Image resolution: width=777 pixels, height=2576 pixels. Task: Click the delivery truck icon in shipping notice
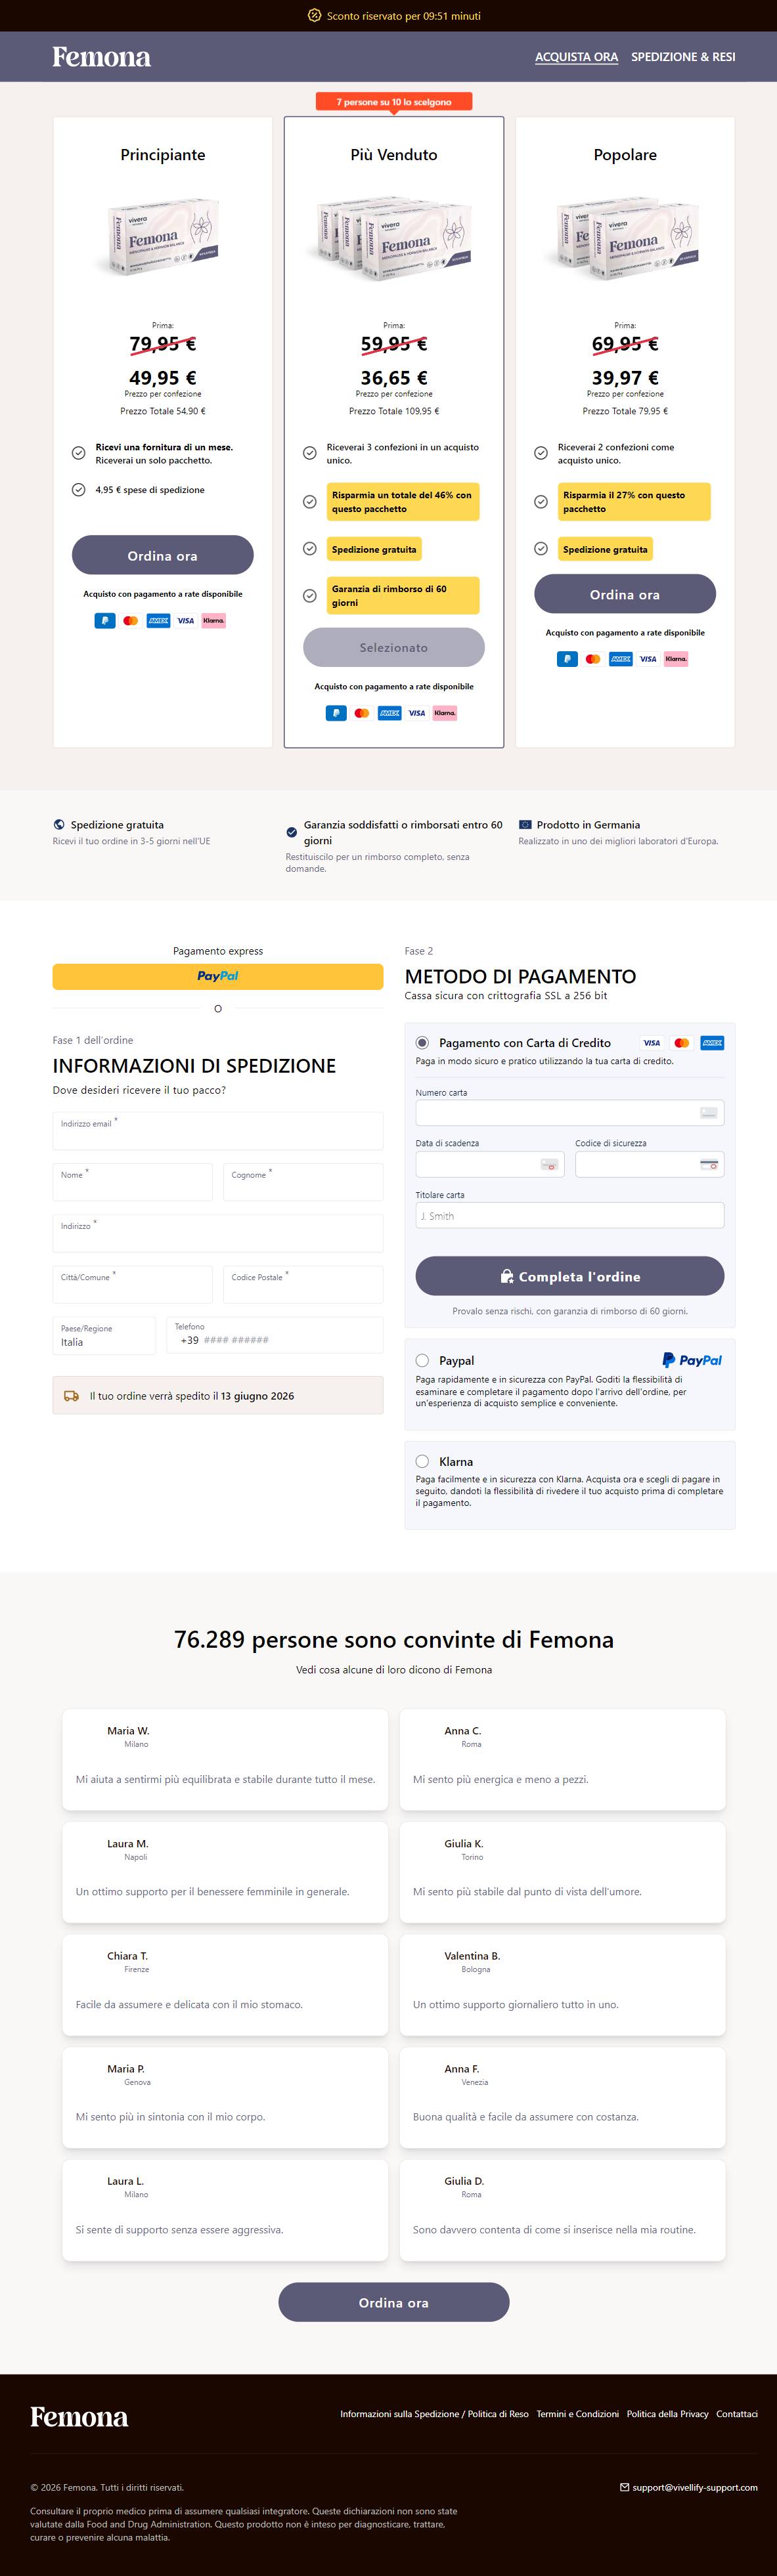click(x=71, y=1396)
